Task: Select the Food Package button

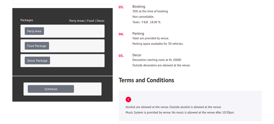Action: point(37,46)
